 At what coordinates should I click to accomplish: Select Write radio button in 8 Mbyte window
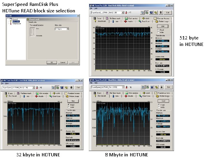tap(159, 107)
